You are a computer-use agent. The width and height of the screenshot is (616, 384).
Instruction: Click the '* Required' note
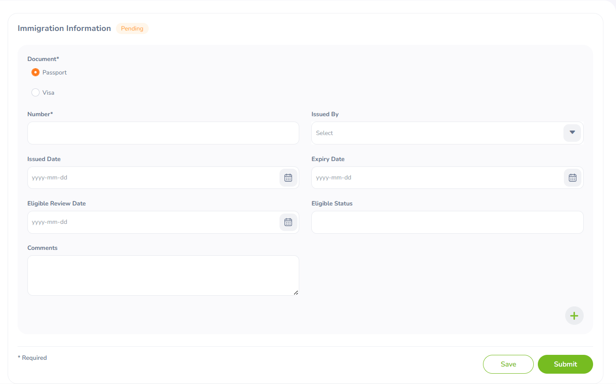pos(32,358)
